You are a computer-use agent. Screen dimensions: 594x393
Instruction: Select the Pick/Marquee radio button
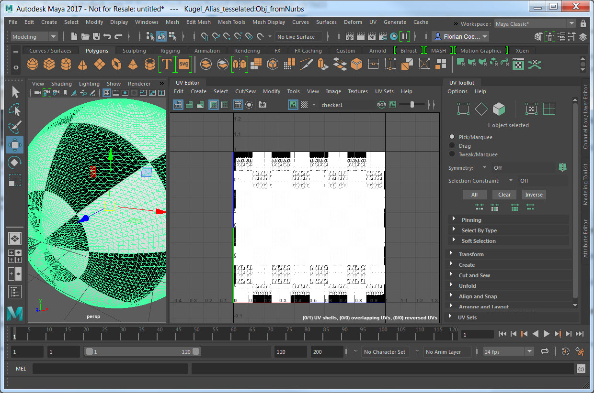pyautogui.click(x=451, y=137)
